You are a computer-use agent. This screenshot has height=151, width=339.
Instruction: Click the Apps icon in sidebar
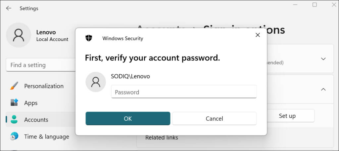click(14, 103)
